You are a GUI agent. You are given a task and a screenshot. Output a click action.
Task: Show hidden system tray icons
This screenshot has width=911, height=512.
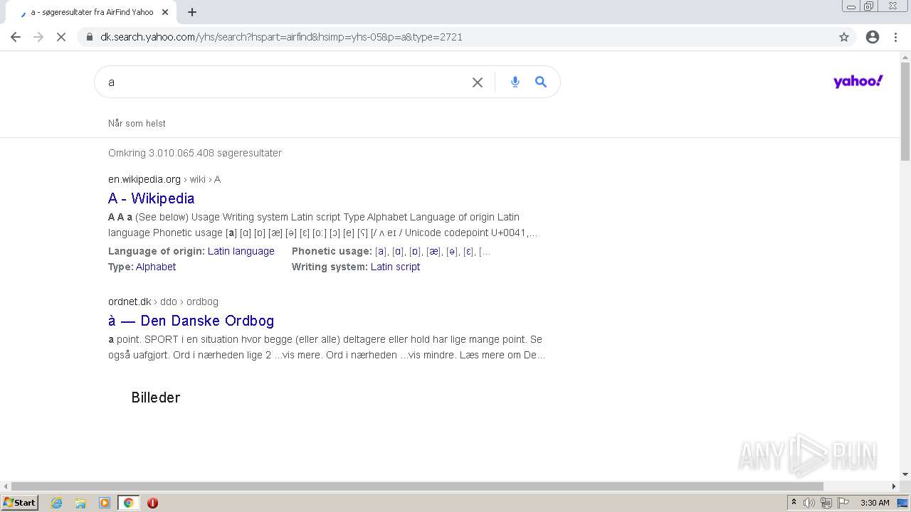[x=794, y=503]
